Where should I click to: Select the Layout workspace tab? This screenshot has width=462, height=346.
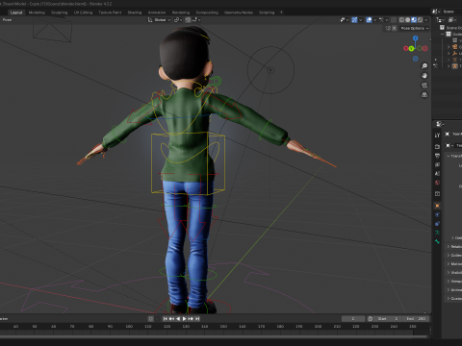coord(16,12)
